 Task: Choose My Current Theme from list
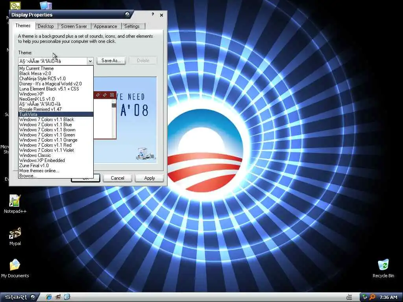56,68
